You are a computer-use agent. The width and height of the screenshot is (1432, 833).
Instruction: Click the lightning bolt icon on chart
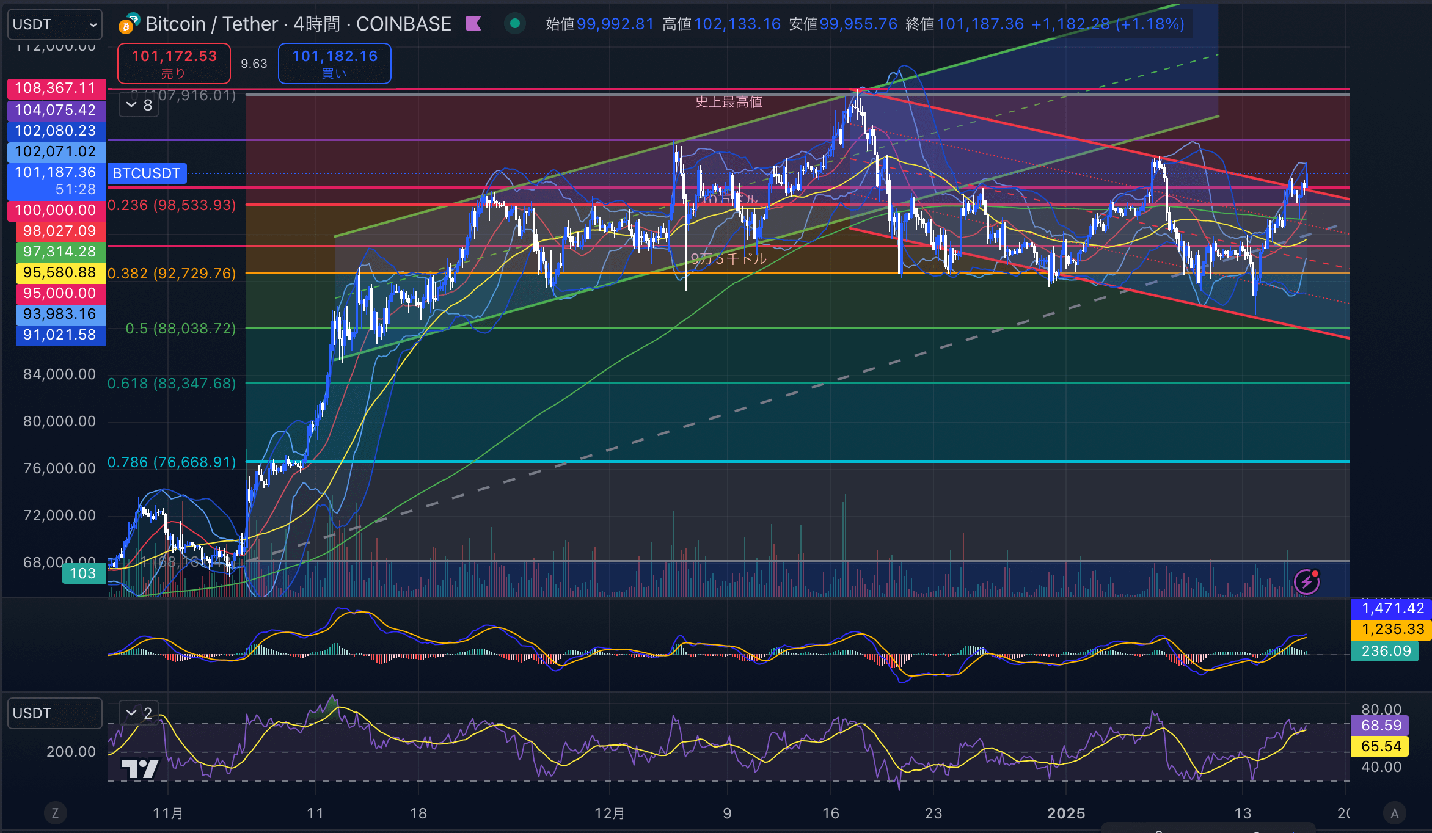[1307, 581]
